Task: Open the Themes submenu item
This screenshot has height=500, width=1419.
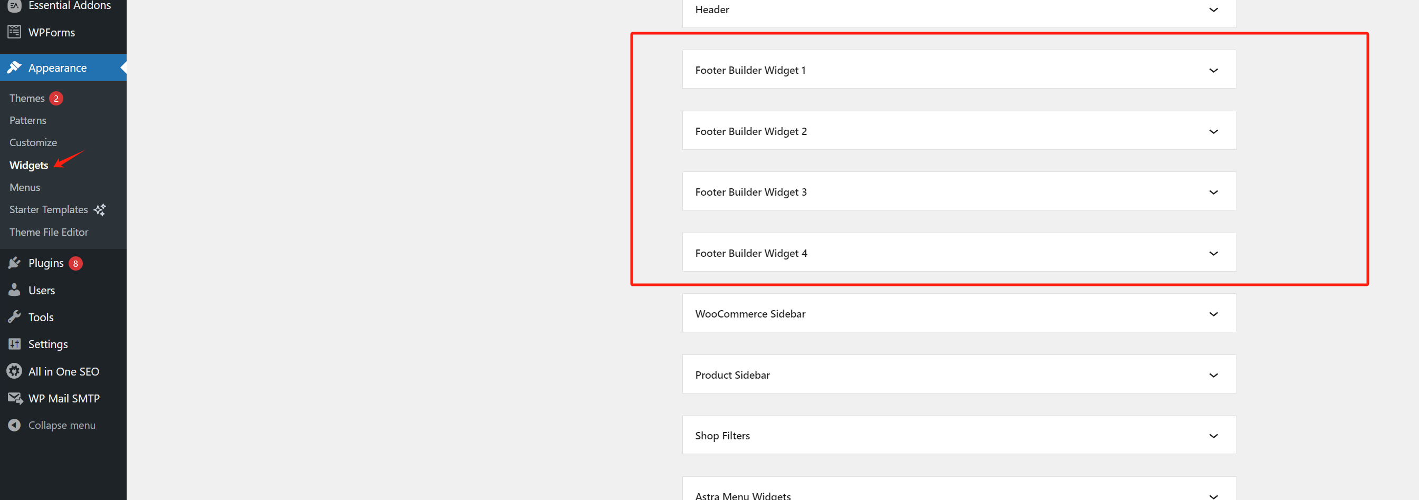Action: [27, 99]
